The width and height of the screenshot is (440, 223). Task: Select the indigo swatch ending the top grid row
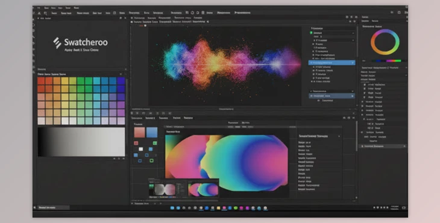coord(121,81)
